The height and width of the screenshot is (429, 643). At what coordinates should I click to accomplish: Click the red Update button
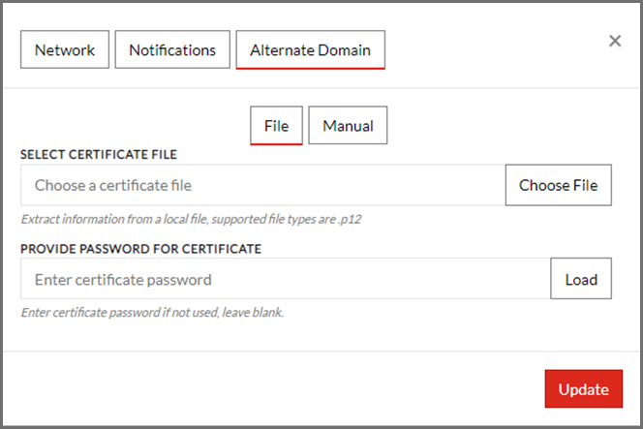(583, 389)
